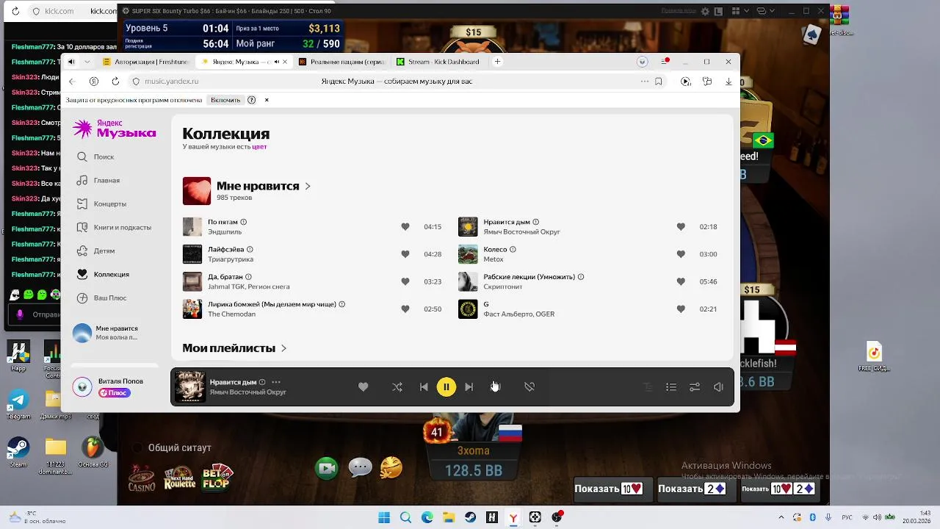Image resolution: width=940 pixels, height=529 pixels.
Task: Unlike the track Да, братан
Action: (405, 281)
